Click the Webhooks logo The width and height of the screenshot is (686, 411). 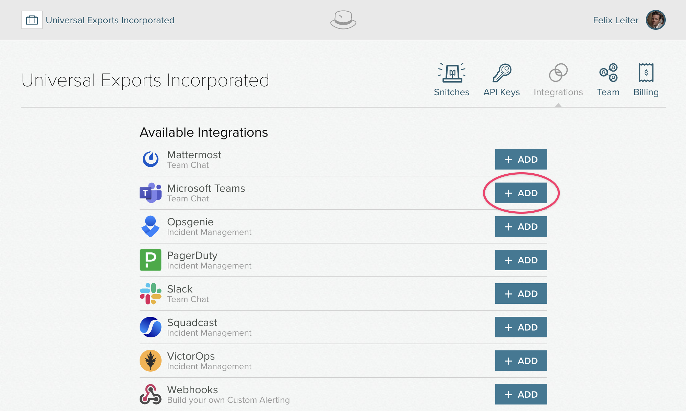click(150, 394)
